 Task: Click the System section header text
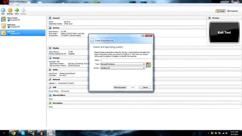[56, 28]
